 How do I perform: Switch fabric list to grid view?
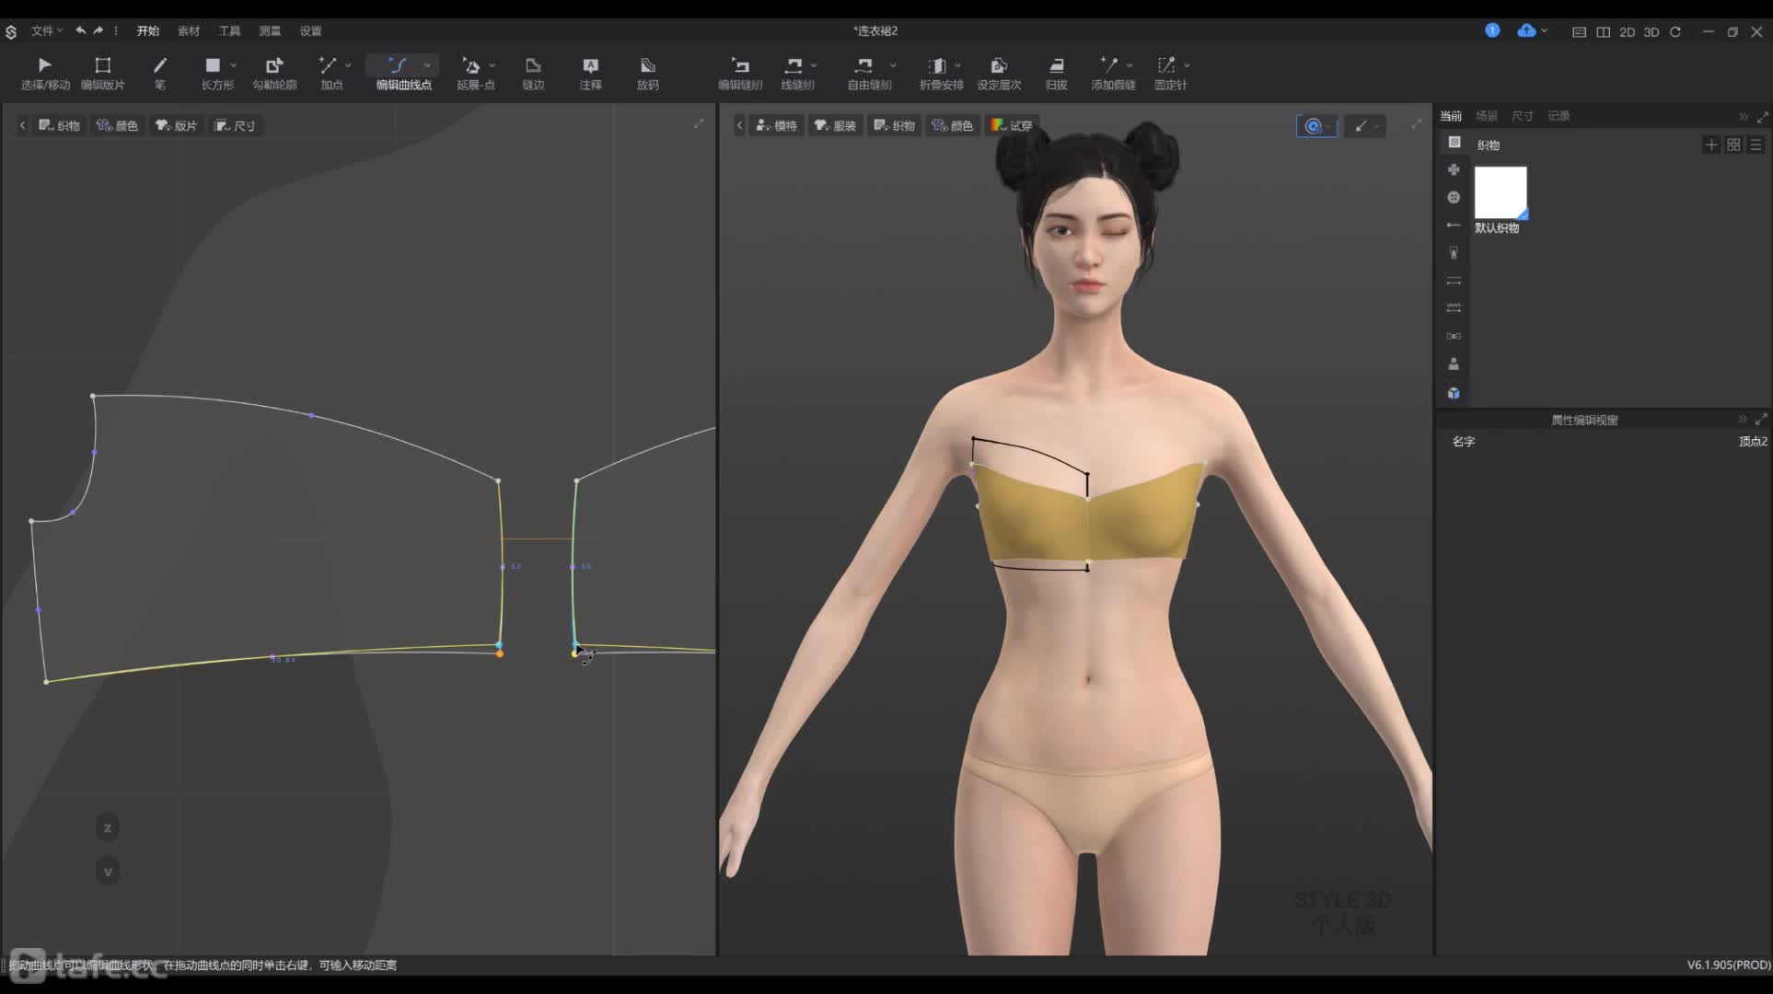1733,144
